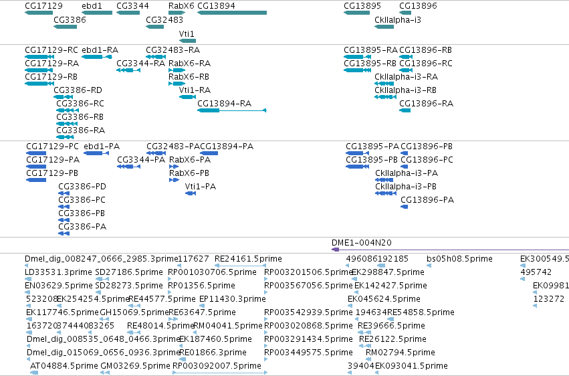This screenshot has height=376, width=569.
Task: Click EST RP003449575.5prime
Action: pyautogui.click(x=308, y=353)
